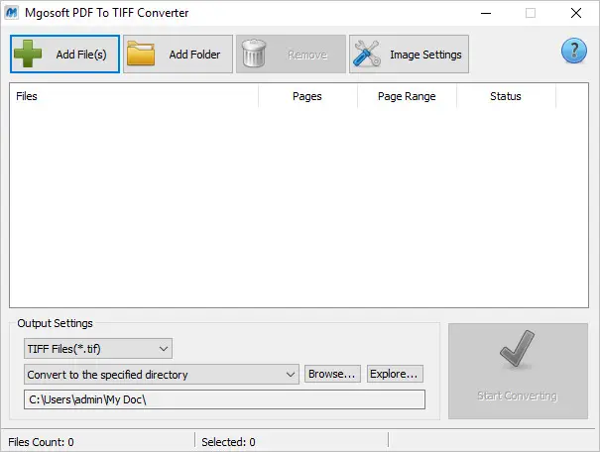Minimize the converter window
Image resolution: width=600 pixels, height=452 pixels.
click(486, 13)
